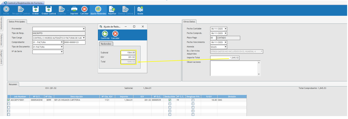The width and height of the screenshot is (348, 119).
Task: Select the Resumen tab
Action: click(13, 84)
